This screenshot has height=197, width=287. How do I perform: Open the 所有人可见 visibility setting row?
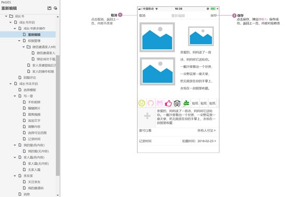178,131
